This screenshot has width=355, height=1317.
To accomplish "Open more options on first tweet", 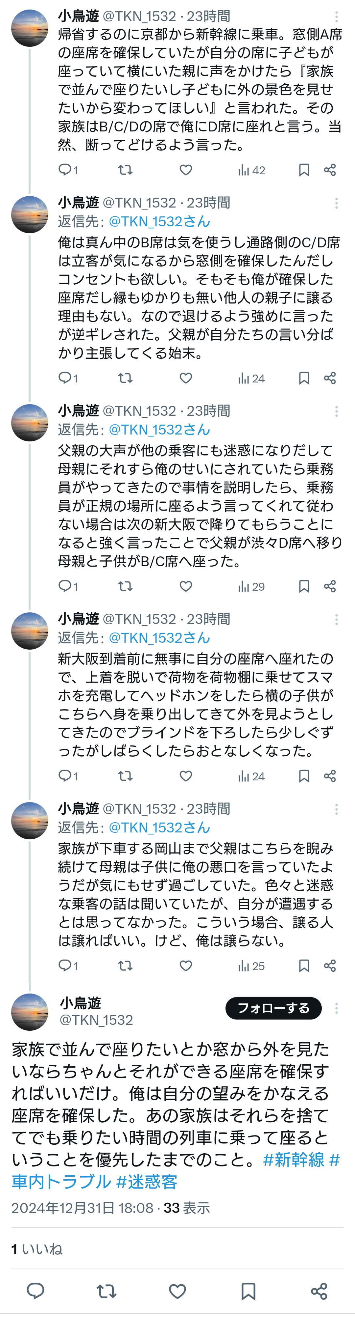I will (336, 17).
